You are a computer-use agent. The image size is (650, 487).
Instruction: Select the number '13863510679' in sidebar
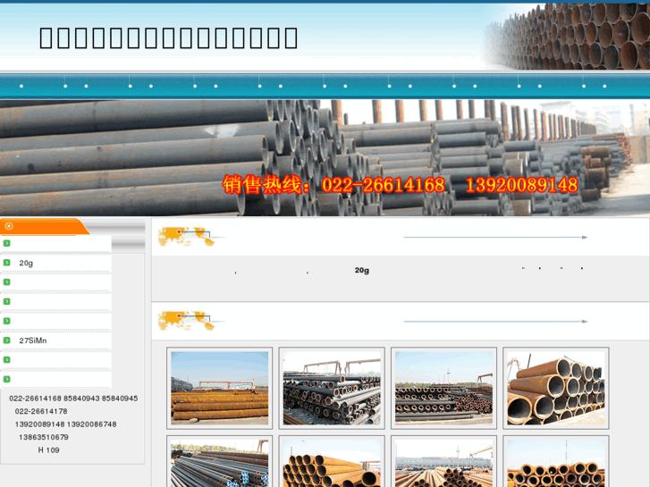(44, 437)
